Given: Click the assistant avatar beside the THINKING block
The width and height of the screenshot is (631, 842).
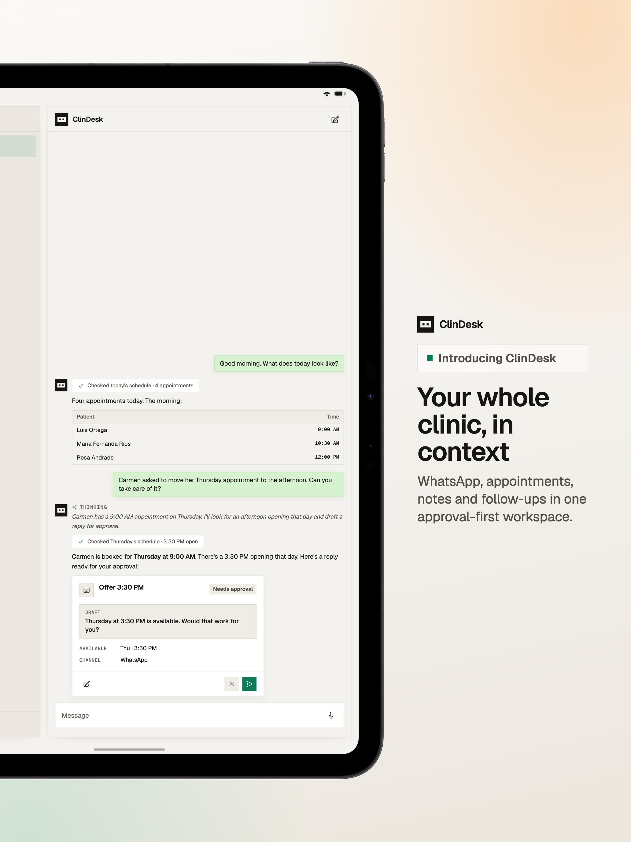Looking at the screenshot, I should click(61, 510).
